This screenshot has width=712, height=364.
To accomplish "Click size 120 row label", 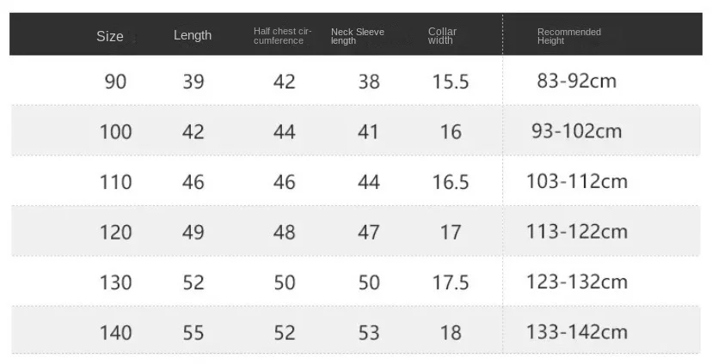I will tap(115, 232).
